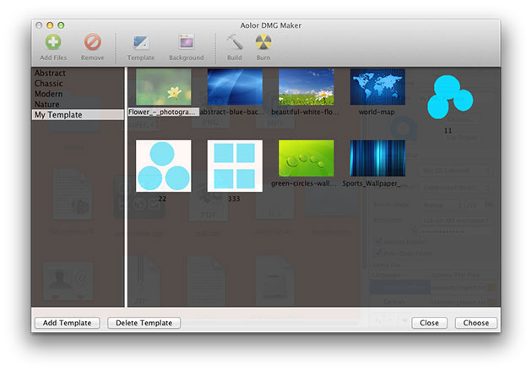Screen dimensions: 532x371
Task: Select the Modern template category
Action: coord(48,94)
